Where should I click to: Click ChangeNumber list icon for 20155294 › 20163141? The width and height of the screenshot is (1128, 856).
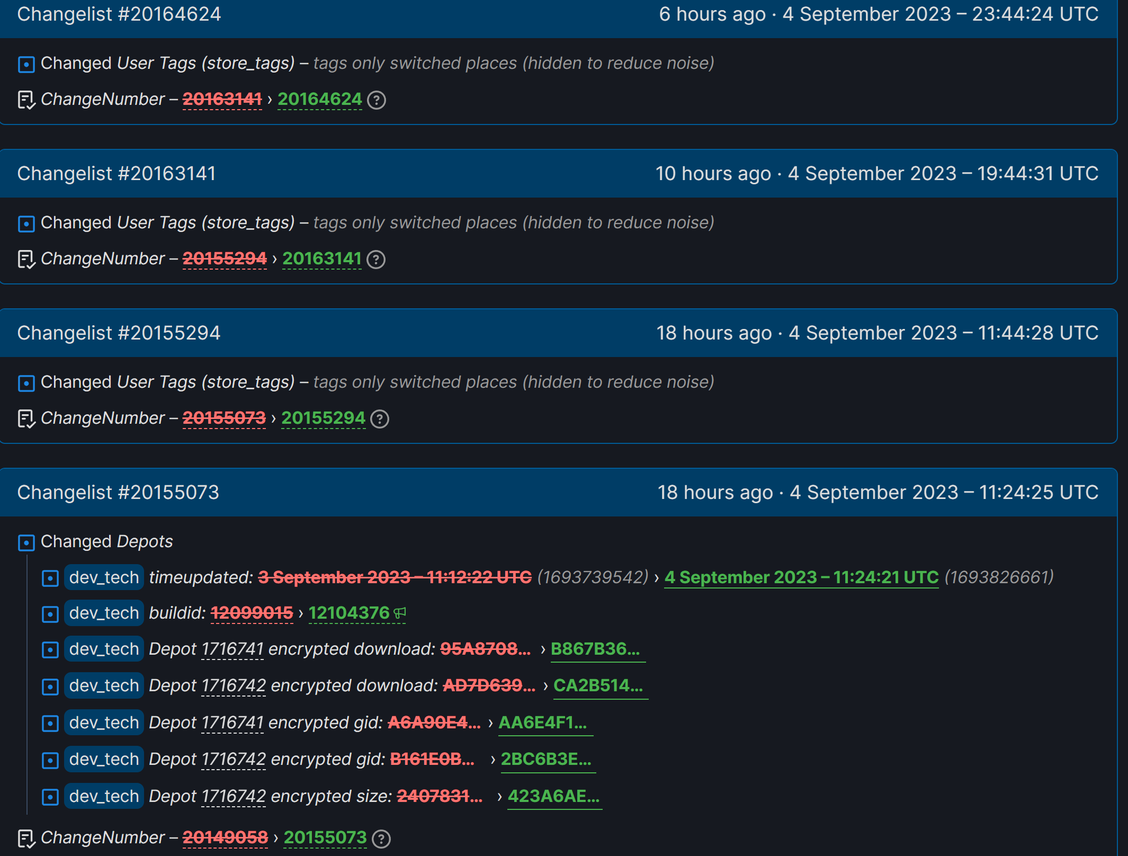[x=26, y=259]
